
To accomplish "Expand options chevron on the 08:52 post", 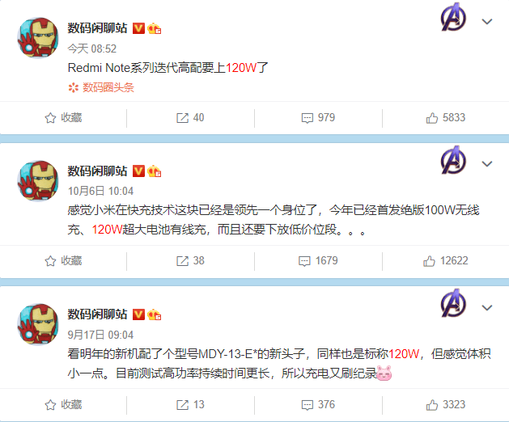I will click(487, 22).
